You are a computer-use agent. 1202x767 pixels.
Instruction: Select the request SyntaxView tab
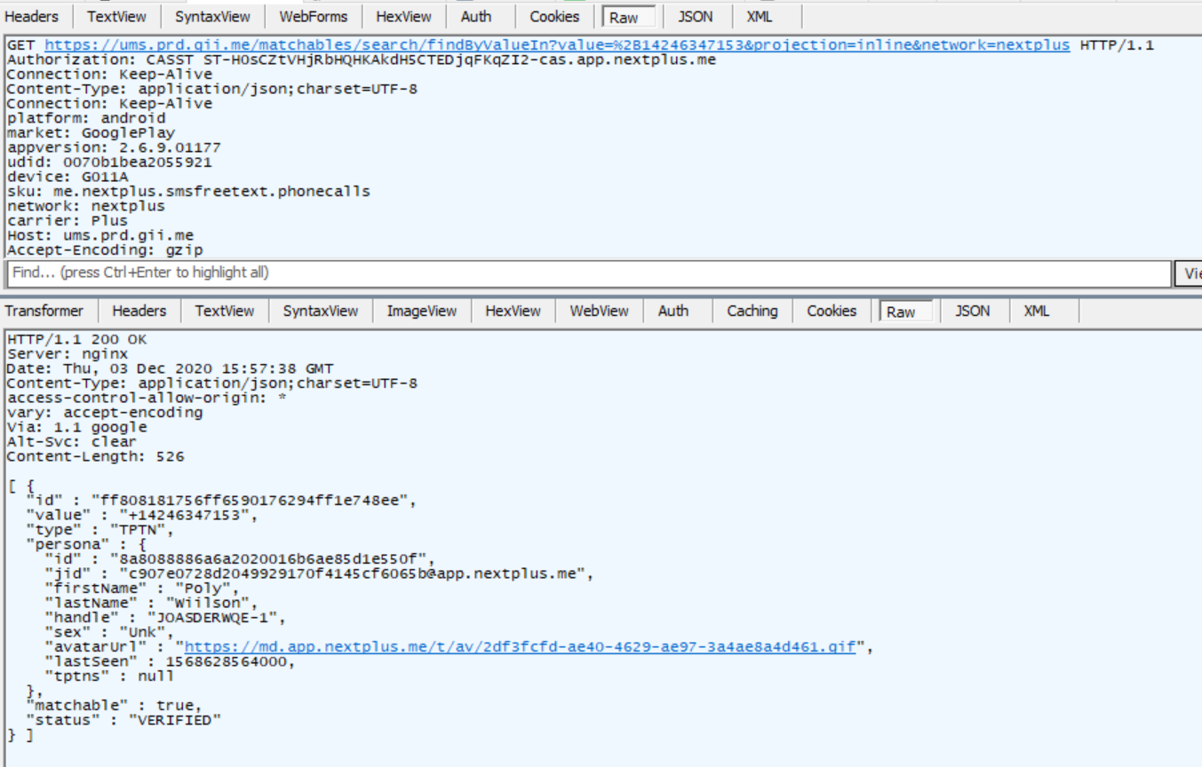tap(212, 17)
